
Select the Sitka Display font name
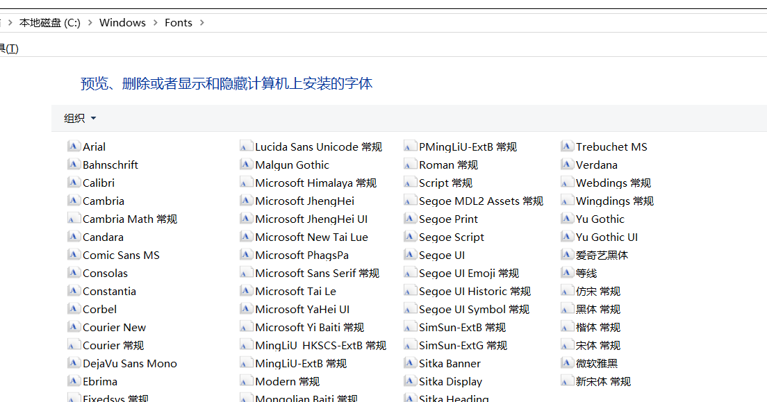pyautogui.click(x=450, y=382)
